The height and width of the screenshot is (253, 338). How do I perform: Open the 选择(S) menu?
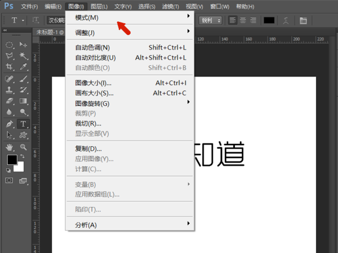coord(147,6)
